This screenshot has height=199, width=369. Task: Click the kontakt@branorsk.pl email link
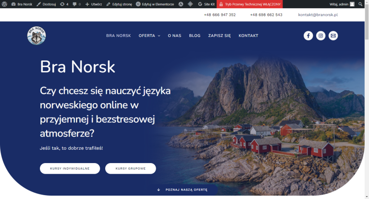pos(318,15)
